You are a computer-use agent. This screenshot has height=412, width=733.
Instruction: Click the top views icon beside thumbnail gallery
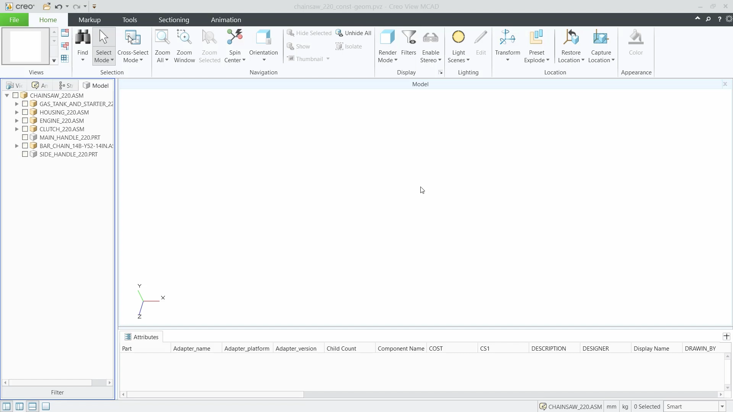click(65, 33)
